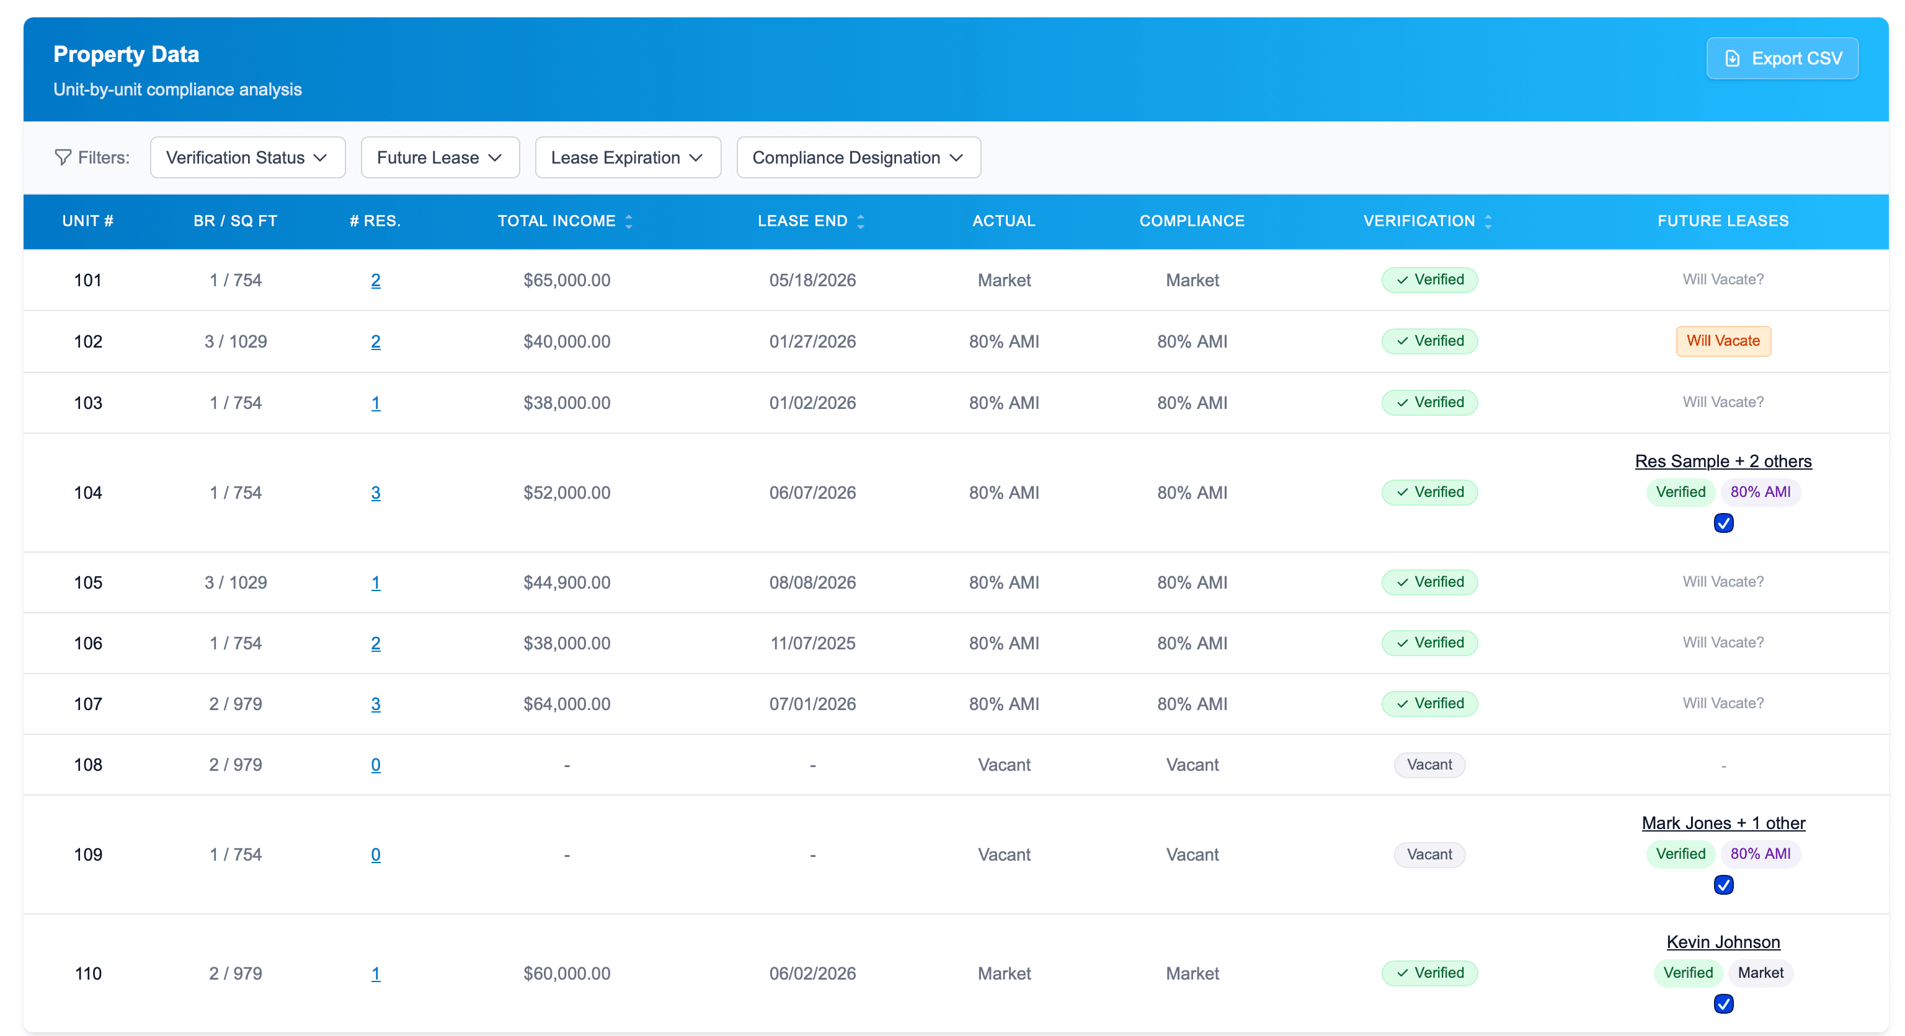Click the Vacant badge in unit 108 row
Viewport: 1905px width, 1036px height.
click(x=1429, y=765)
